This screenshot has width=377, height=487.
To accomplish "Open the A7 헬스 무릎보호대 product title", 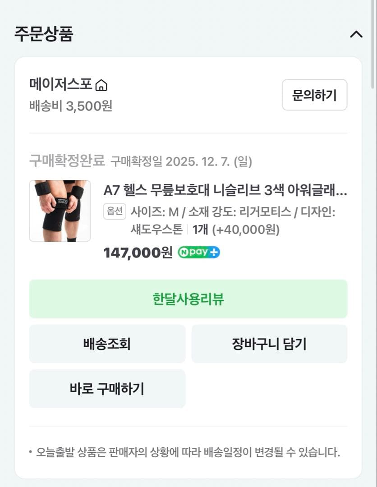I will click(225, 191).
